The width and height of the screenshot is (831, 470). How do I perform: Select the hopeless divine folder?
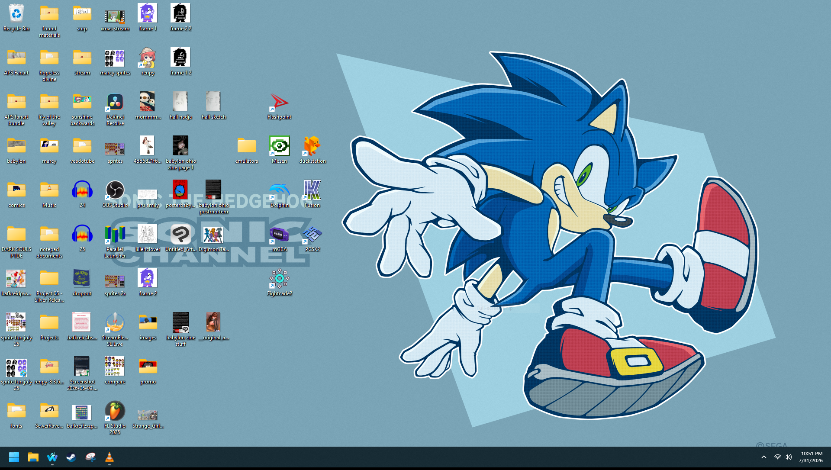pos(49,64)
